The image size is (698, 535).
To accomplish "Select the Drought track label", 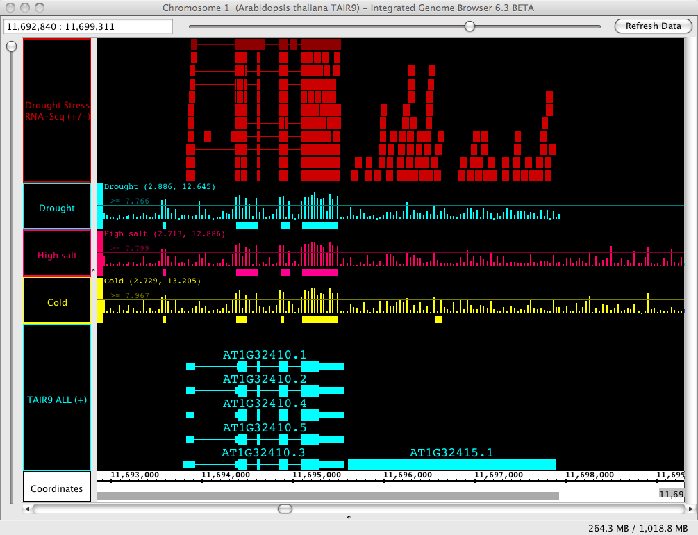I will 57,206.
